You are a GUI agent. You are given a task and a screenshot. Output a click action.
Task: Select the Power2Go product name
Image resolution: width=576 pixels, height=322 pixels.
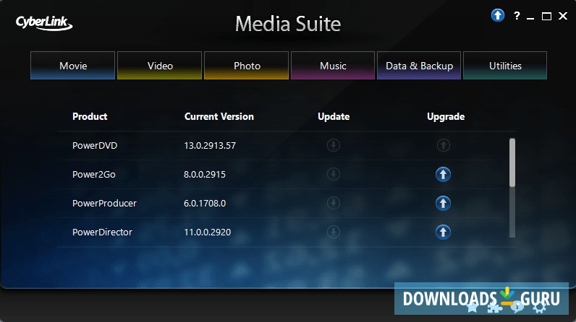point(93,175)
